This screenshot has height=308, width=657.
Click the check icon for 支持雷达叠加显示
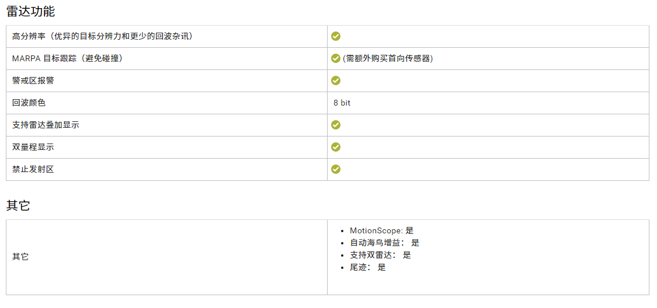336,125
